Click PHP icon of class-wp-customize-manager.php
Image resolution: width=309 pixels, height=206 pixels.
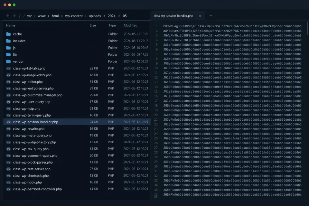point(8,95)
